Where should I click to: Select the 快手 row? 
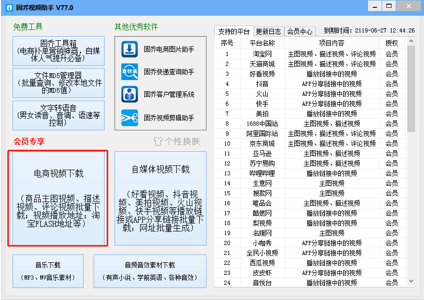(x=311, y=104)
